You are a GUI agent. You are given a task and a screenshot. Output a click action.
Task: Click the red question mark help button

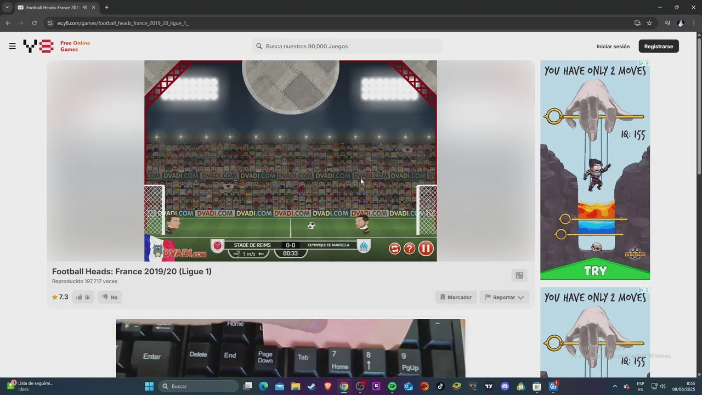410,249
